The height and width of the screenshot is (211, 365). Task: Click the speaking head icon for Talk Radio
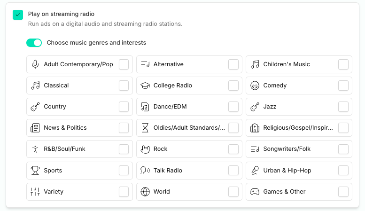coord(145,171)
